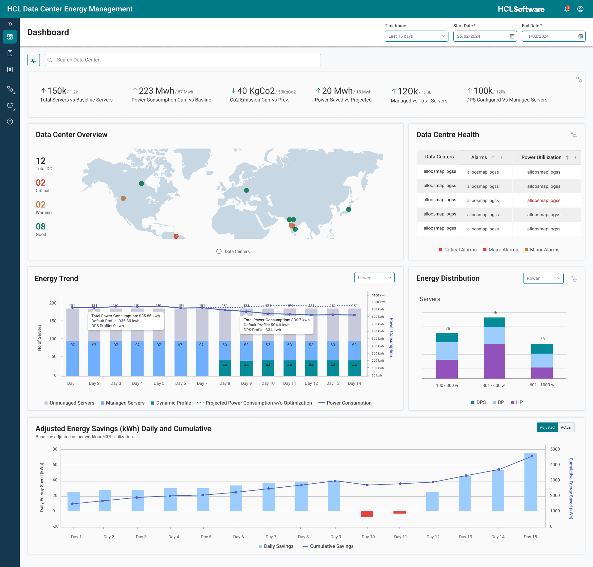Click the red critical data center map marker
This screenshot has width=593, height=567.
[x=176, y=236]
